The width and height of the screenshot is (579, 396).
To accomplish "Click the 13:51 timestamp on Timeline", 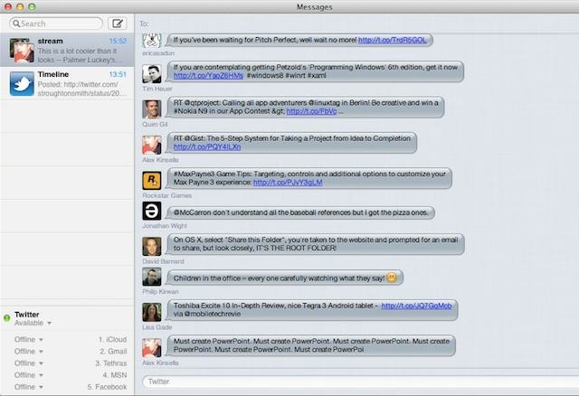I will click(x=118, y=74).
